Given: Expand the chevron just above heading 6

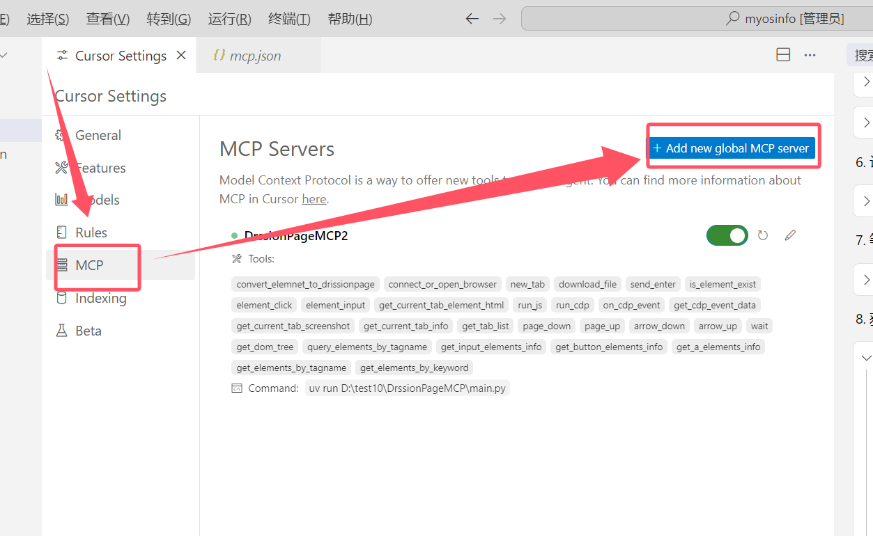Looking at the screenshot, I should point(866,123).
